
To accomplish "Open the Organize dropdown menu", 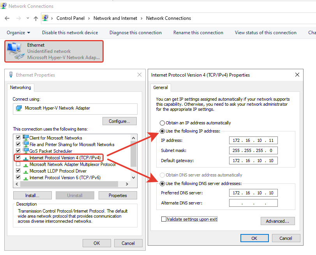I will pyautogui.click(x=18, y=33).
